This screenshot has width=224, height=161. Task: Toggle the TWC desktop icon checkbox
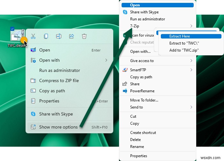click(12, 29)
